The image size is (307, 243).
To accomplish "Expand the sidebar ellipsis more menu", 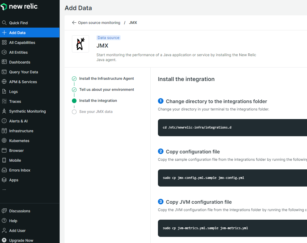I will click(x=4, y=190).
